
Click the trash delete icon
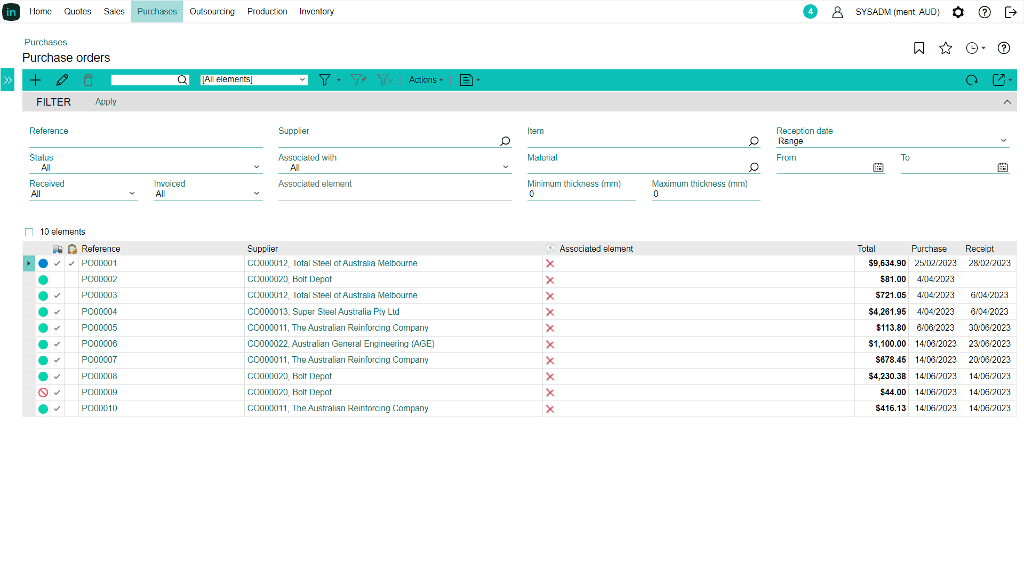tap(88, 80)
